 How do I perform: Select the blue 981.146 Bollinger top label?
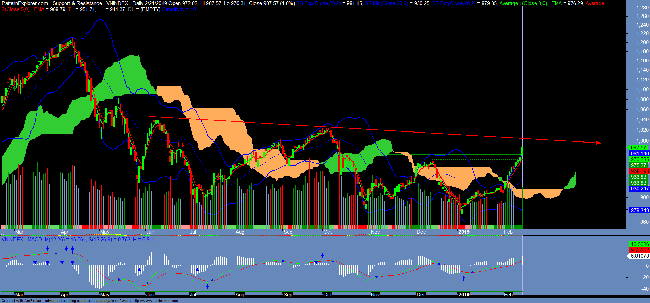640,154
